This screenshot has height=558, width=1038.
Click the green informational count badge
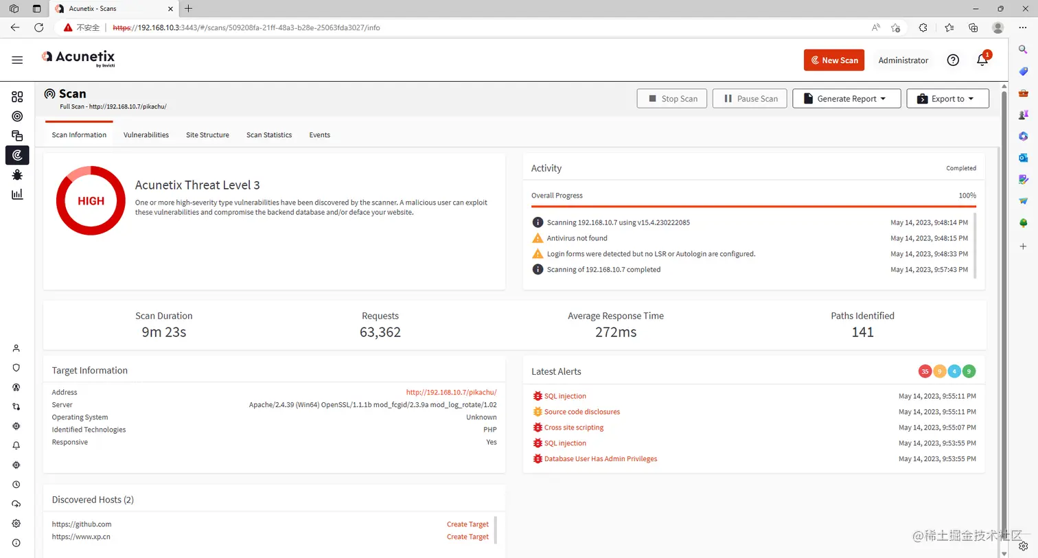(969, 371)
